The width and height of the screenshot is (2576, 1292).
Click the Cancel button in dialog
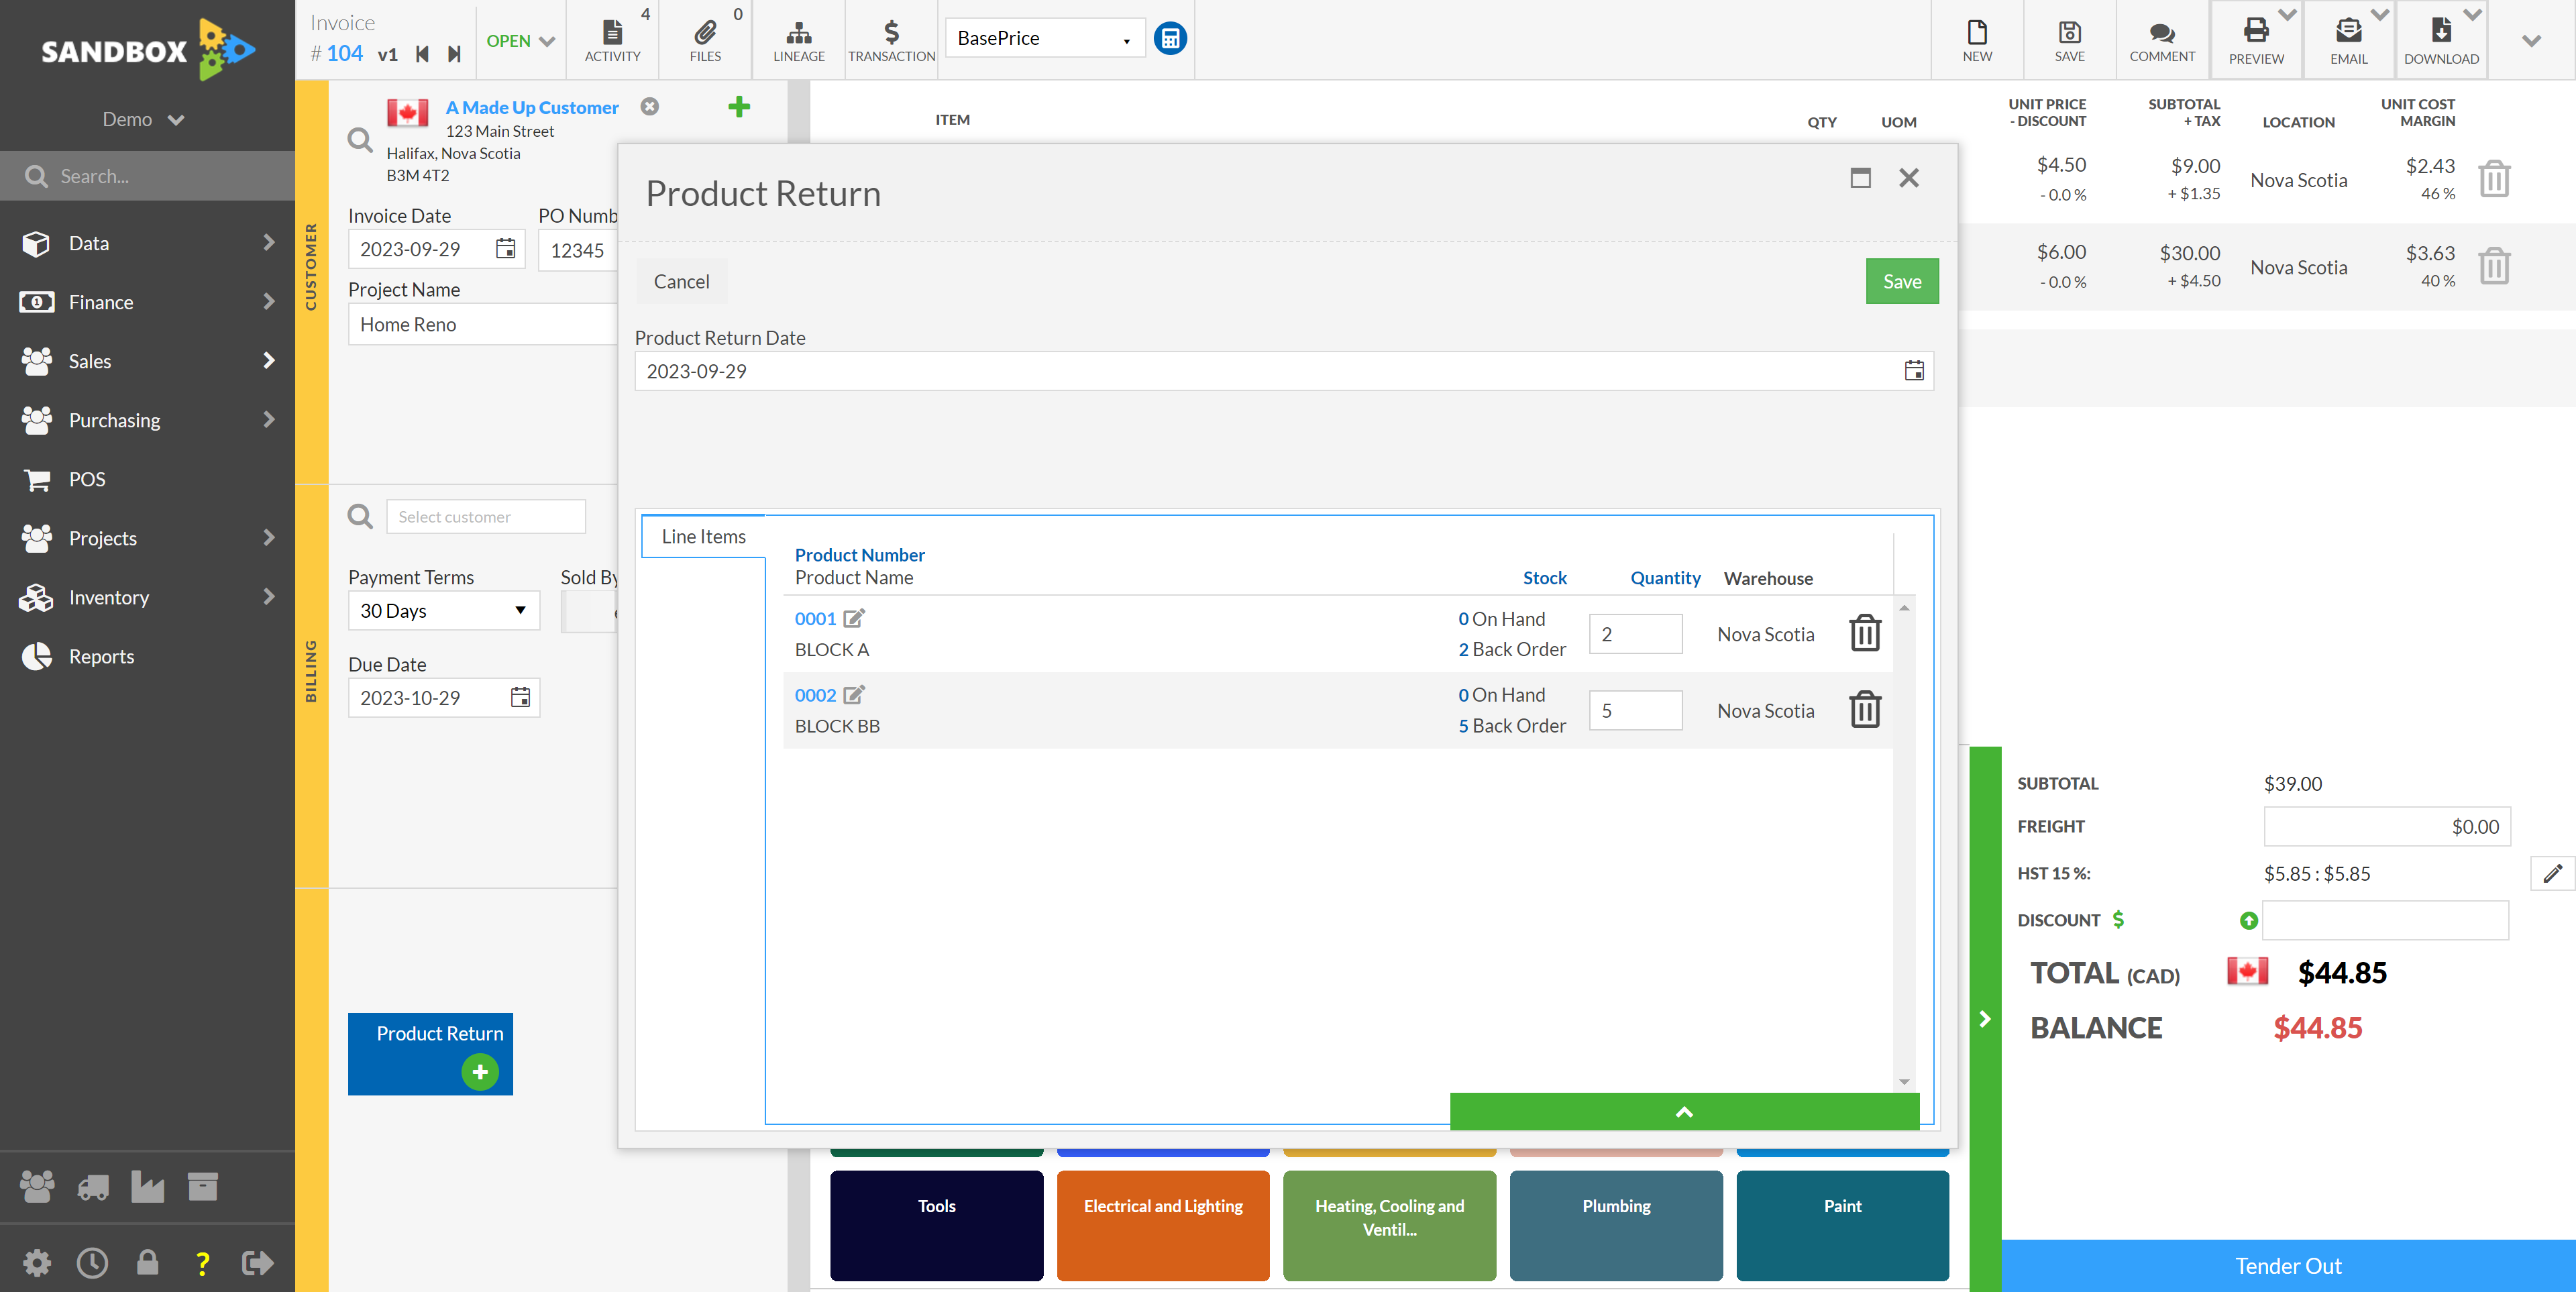tap(680, 280)
